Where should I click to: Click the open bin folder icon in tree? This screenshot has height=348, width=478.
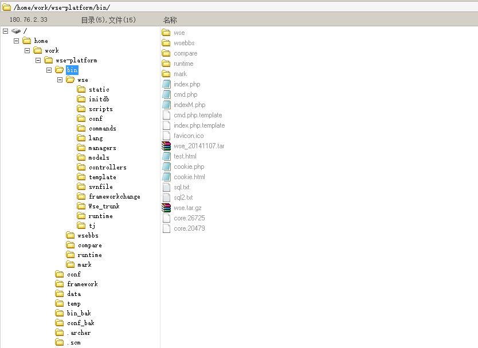(60, 70)
